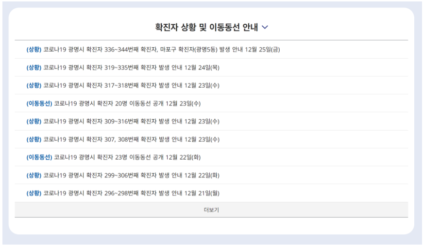Click the (상황) tag on the 12월 21일(월) row
The width and height of the screenshot is (423, 245).
click(34, 193)
